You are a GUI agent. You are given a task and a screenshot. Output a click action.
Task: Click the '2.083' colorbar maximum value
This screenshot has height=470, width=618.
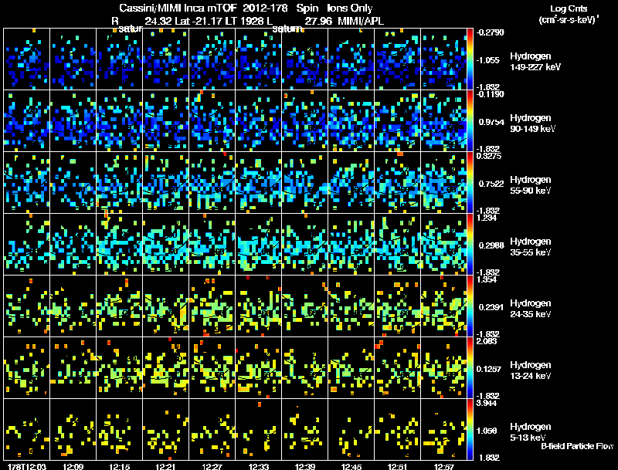[487, 341]
